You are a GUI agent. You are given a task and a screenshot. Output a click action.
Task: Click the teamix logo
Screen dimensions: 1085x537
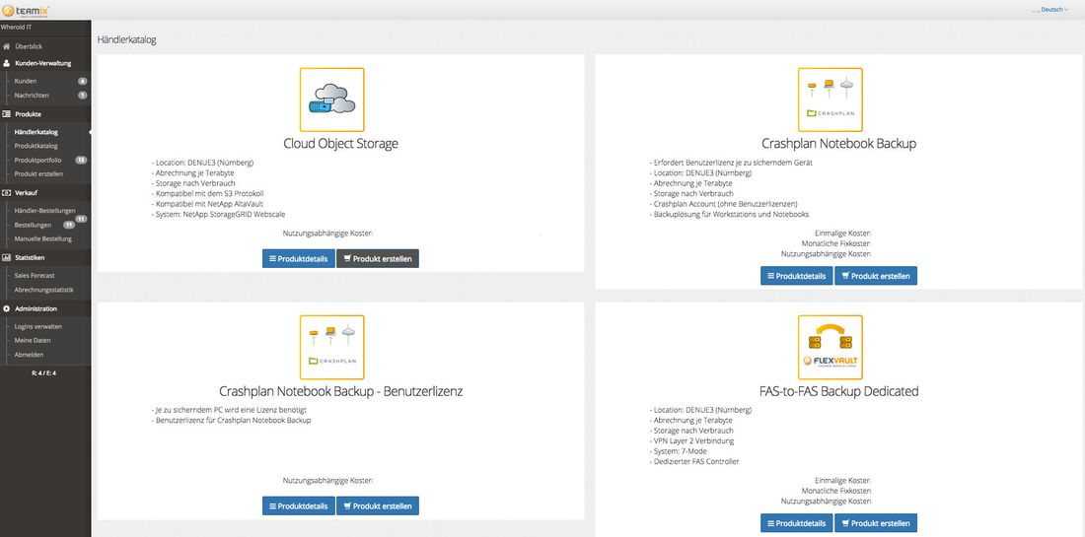[x=25, y=10]
